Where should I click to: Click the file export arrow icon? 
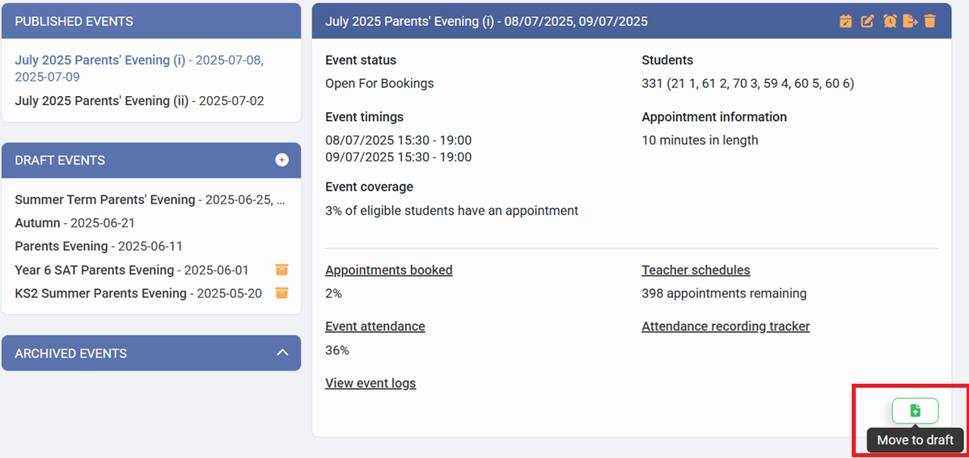[x=910, y=21]
